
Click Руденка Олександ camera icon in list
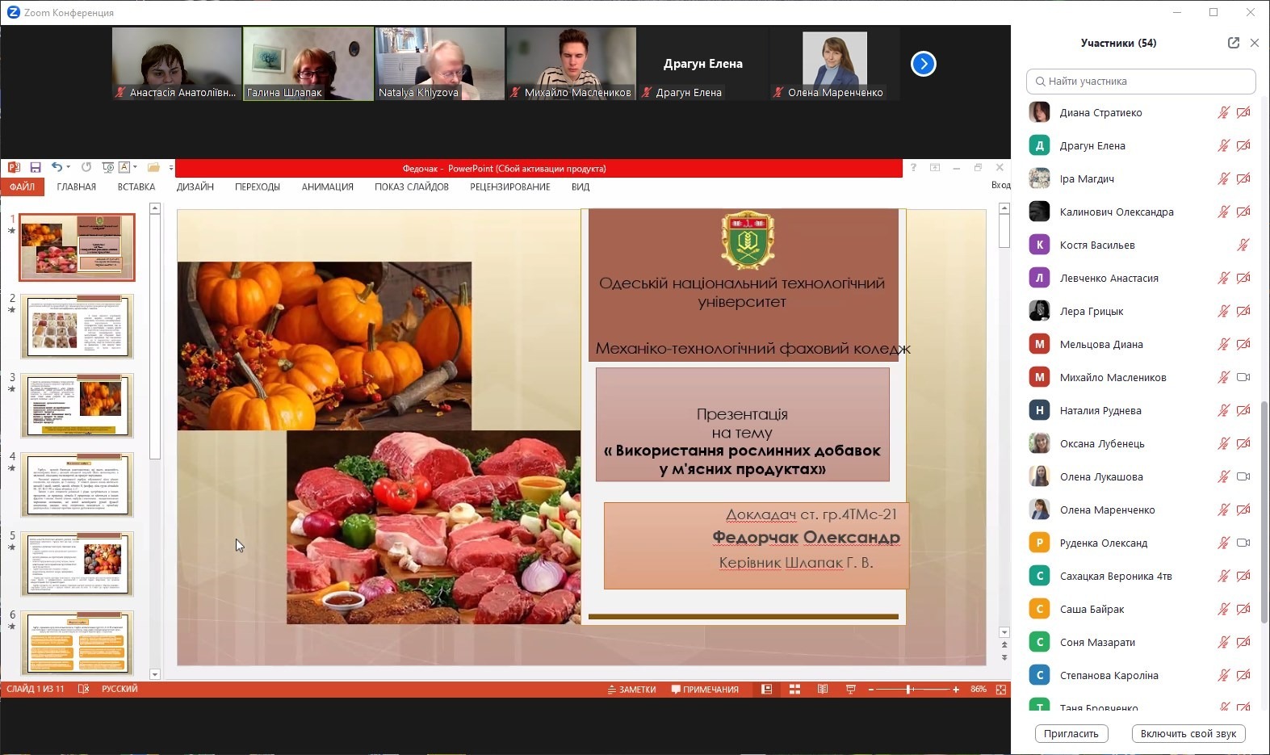pyautogui.click(x=1243, y=543)
